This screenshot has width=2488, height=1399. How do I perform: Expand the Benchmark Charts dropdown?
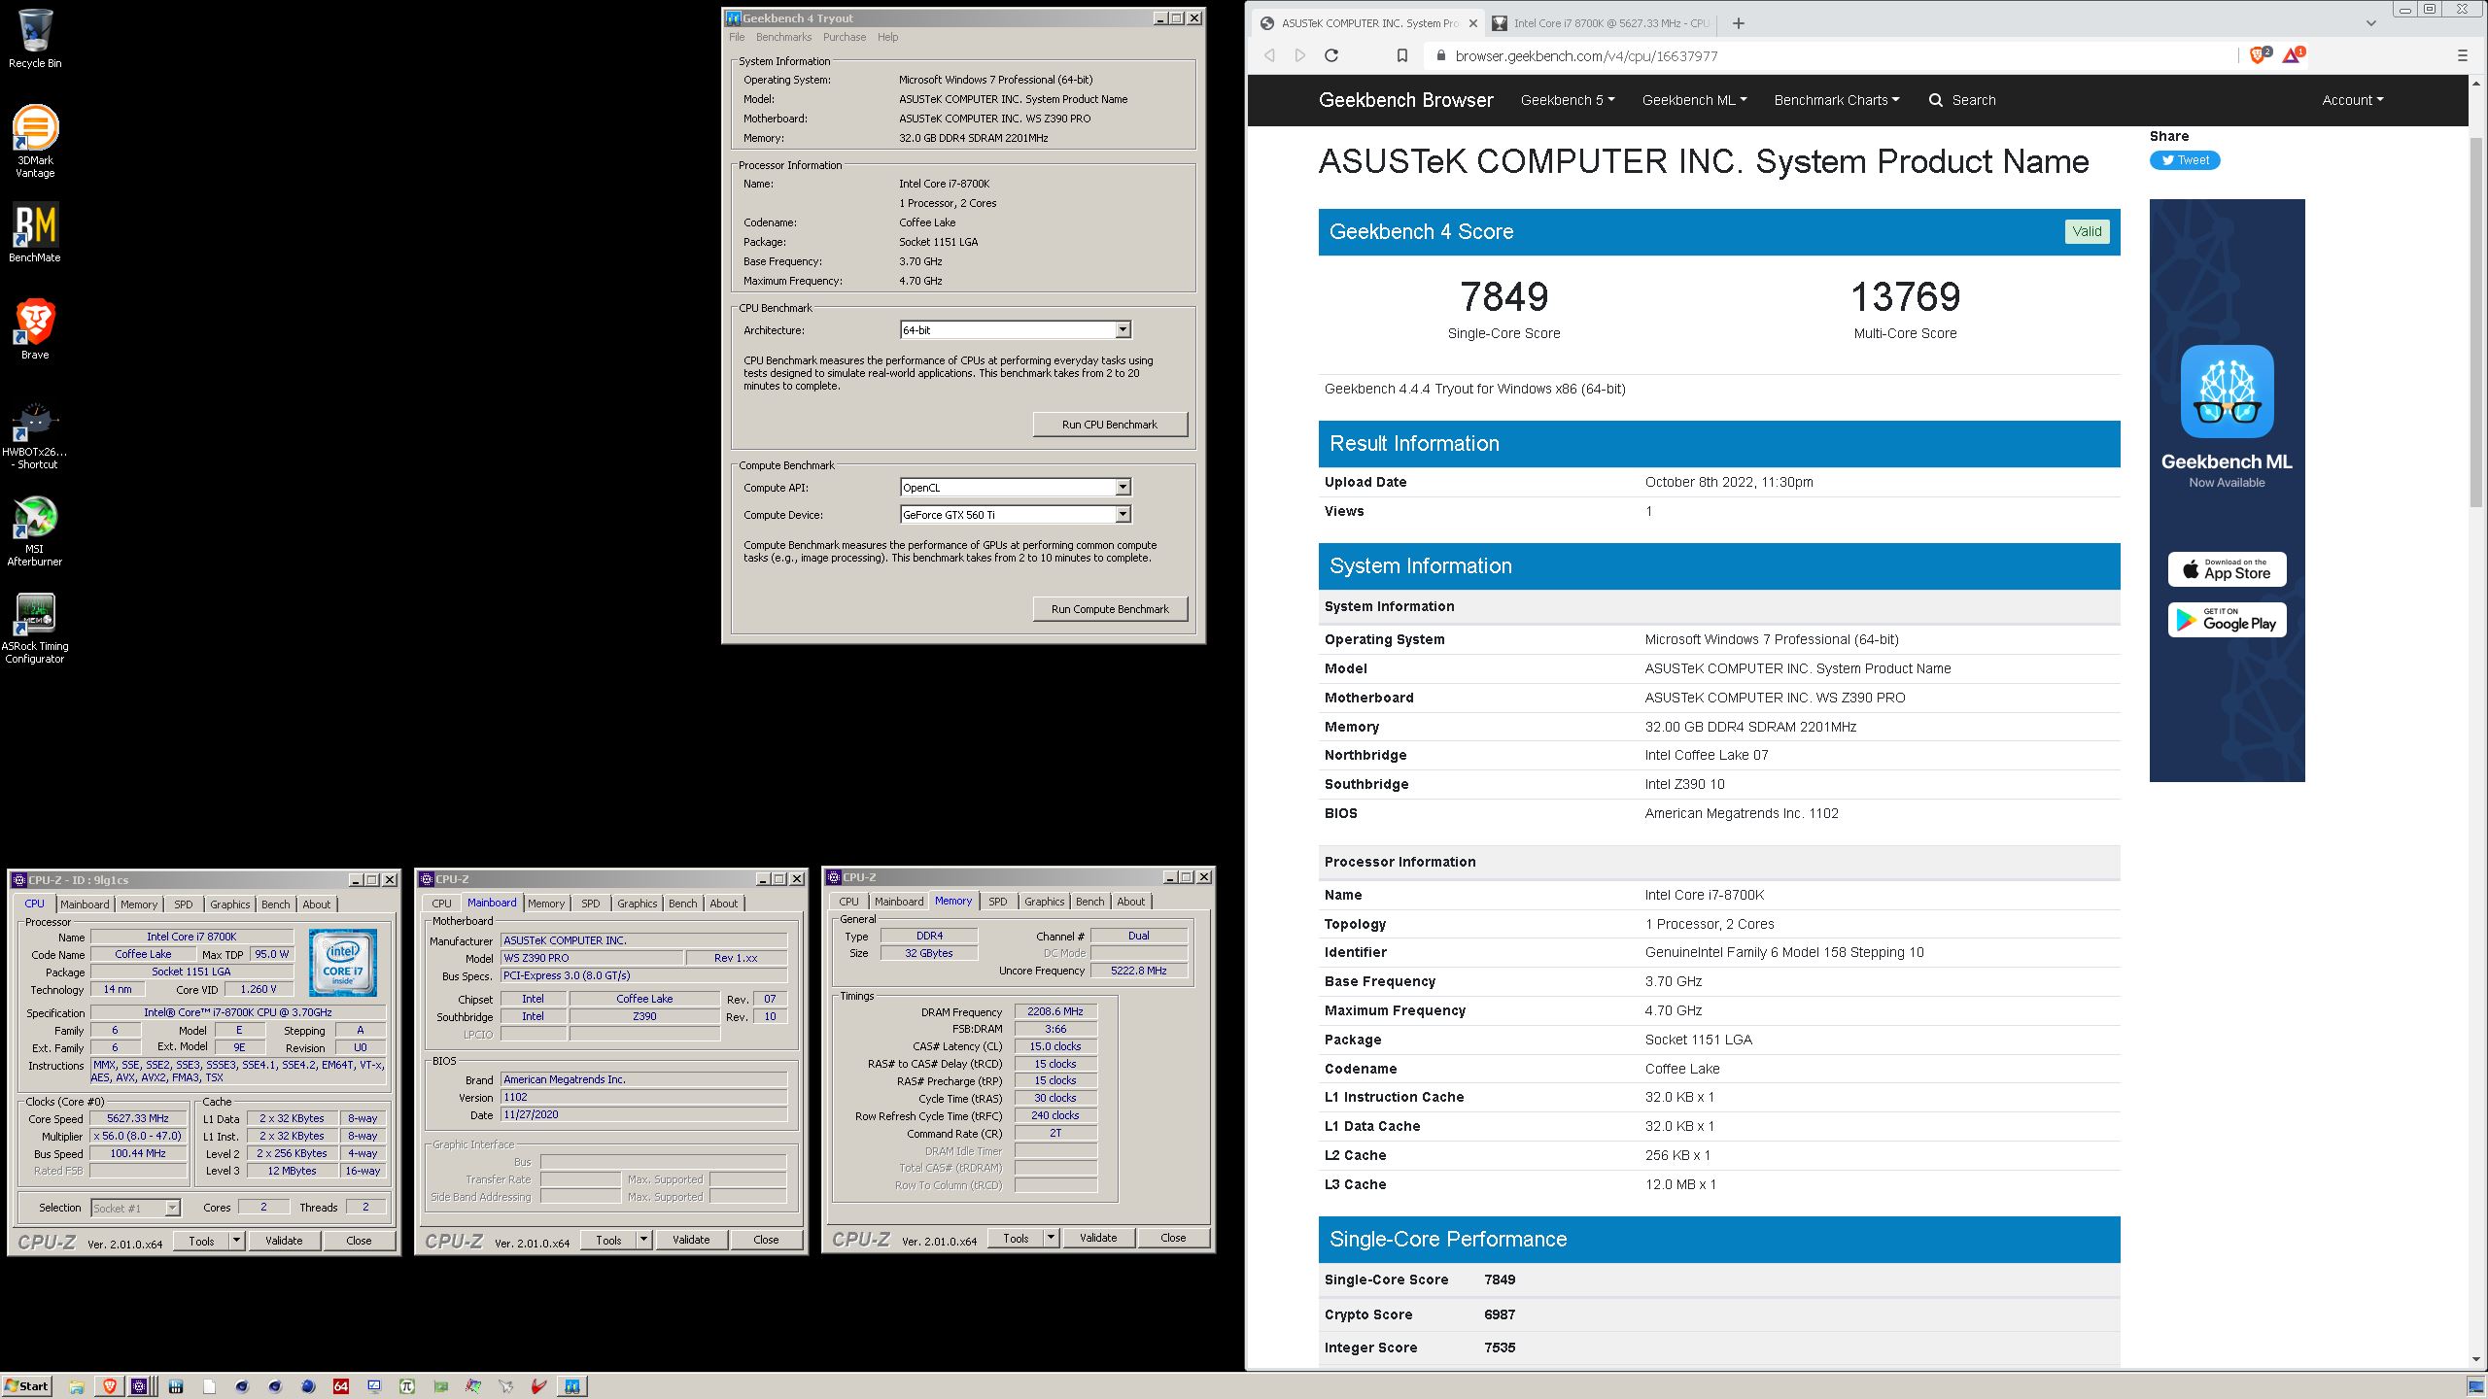pyautogui.click(x=1836, y=100)
